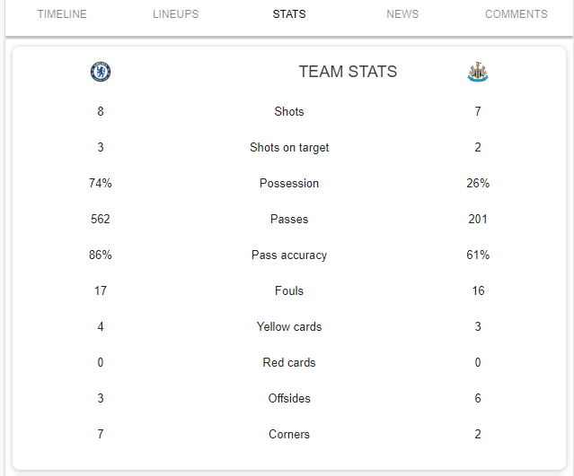Click the Offsides stat label
Screen dimensions: 574x476
289,399
